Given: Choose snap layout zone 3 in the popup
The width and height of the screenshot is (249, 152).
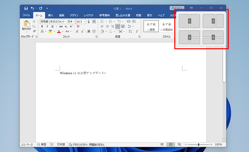Looking at the screenshot, I should [190, 37].
